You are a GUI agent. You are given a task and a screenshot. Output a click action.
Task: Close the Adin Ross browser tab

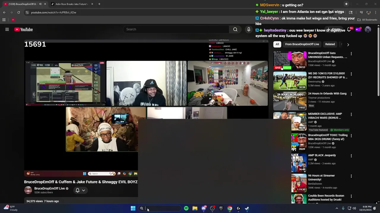pos(92,4)
